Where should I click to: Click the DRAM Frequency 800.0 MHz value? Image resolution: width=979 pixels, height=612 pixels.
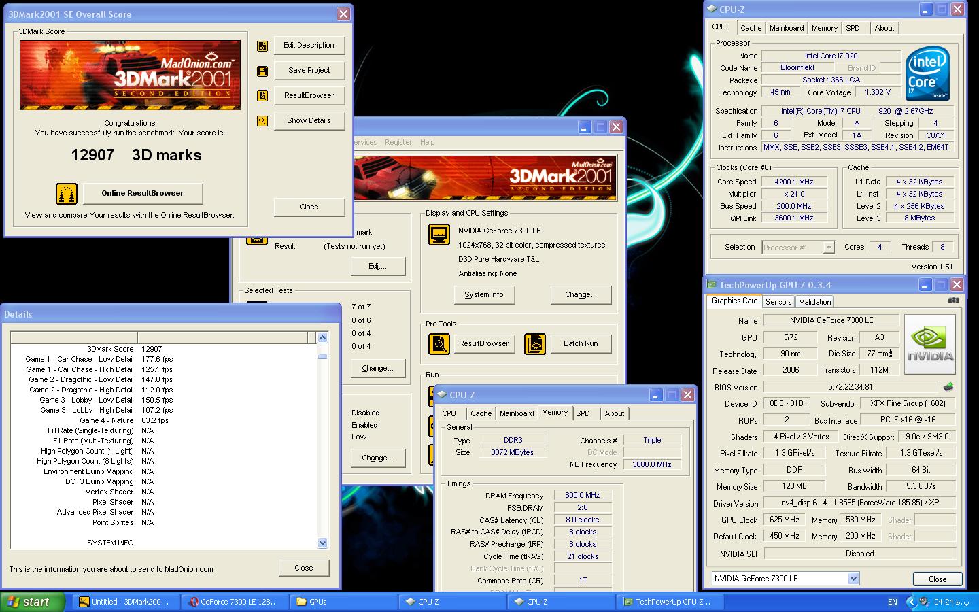coord(583,496)
